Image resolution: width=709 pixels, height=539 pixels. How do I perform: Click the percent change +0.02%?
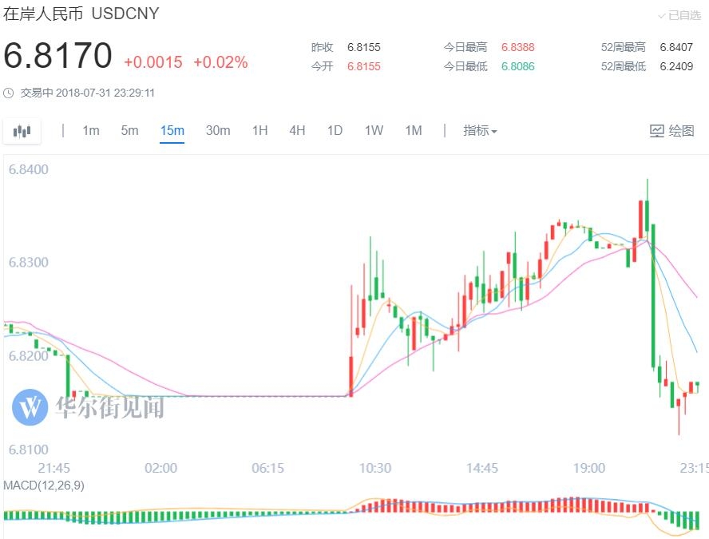[x=220, y=62]
